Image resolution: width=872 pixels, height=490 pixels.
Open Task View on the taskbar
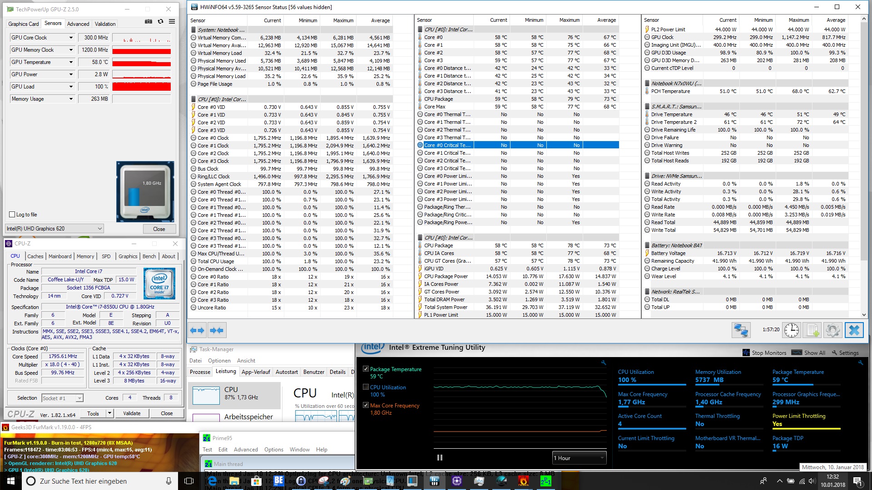(x=189, y=481)
